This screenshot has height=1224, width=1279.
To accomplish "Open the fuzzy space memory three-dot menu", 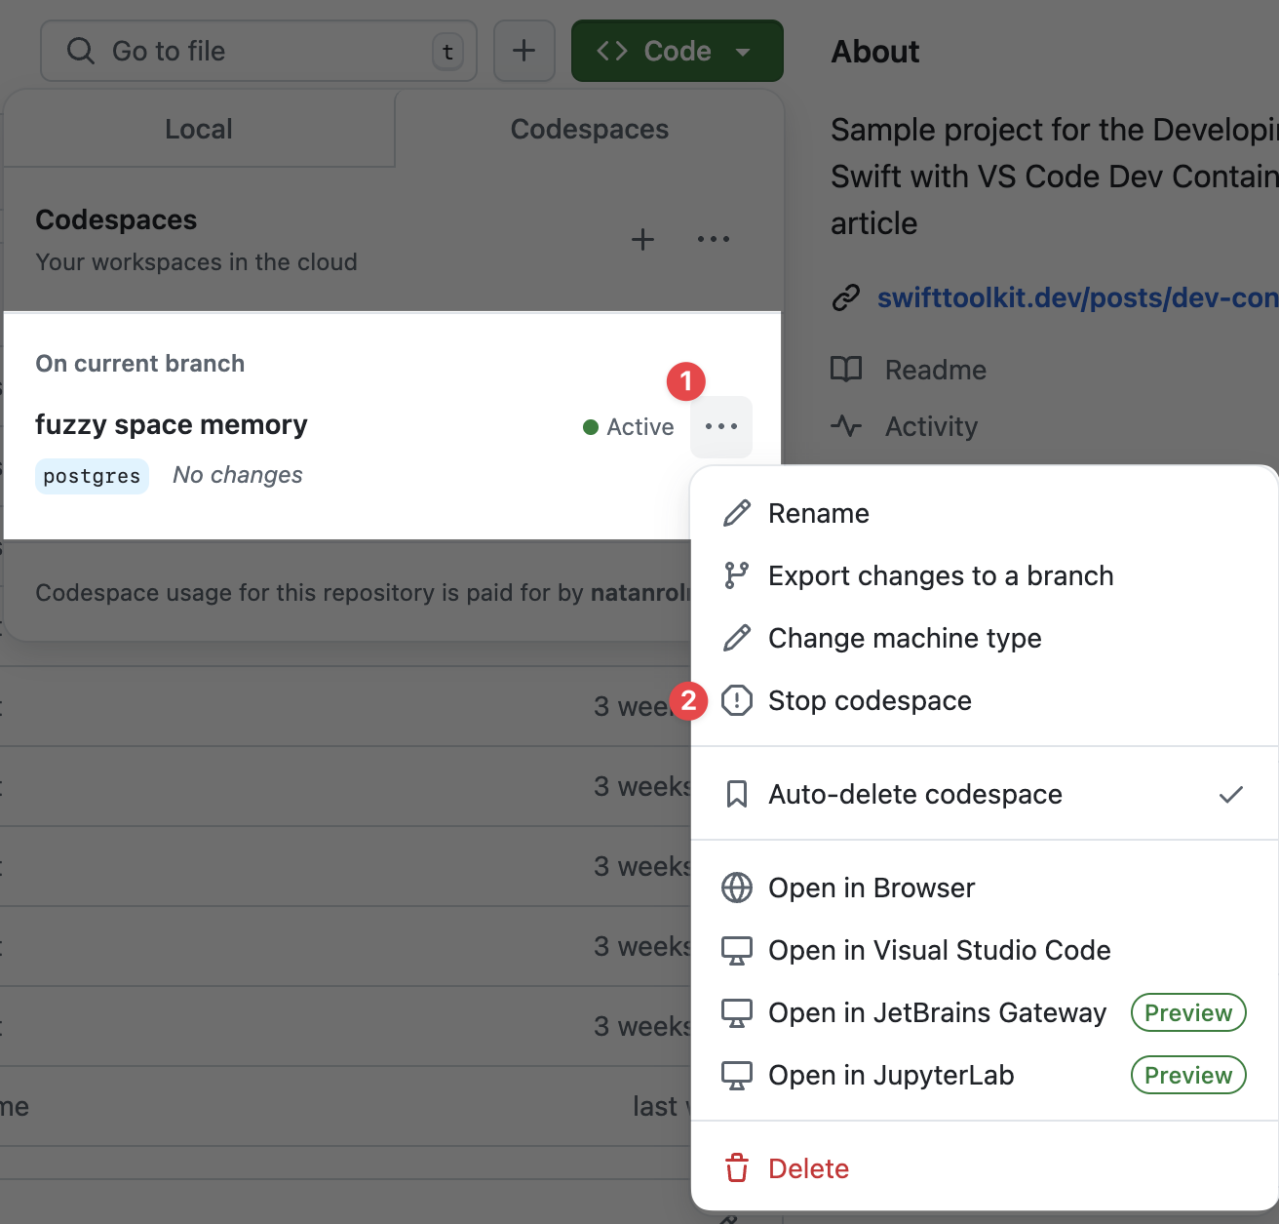I will [x=721, y=426].
